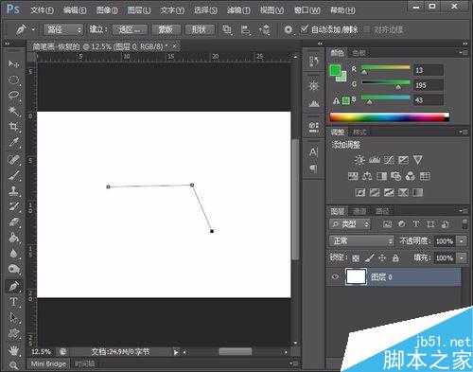Switch to the Mini Bridge tab

click(x=48, y=363)
